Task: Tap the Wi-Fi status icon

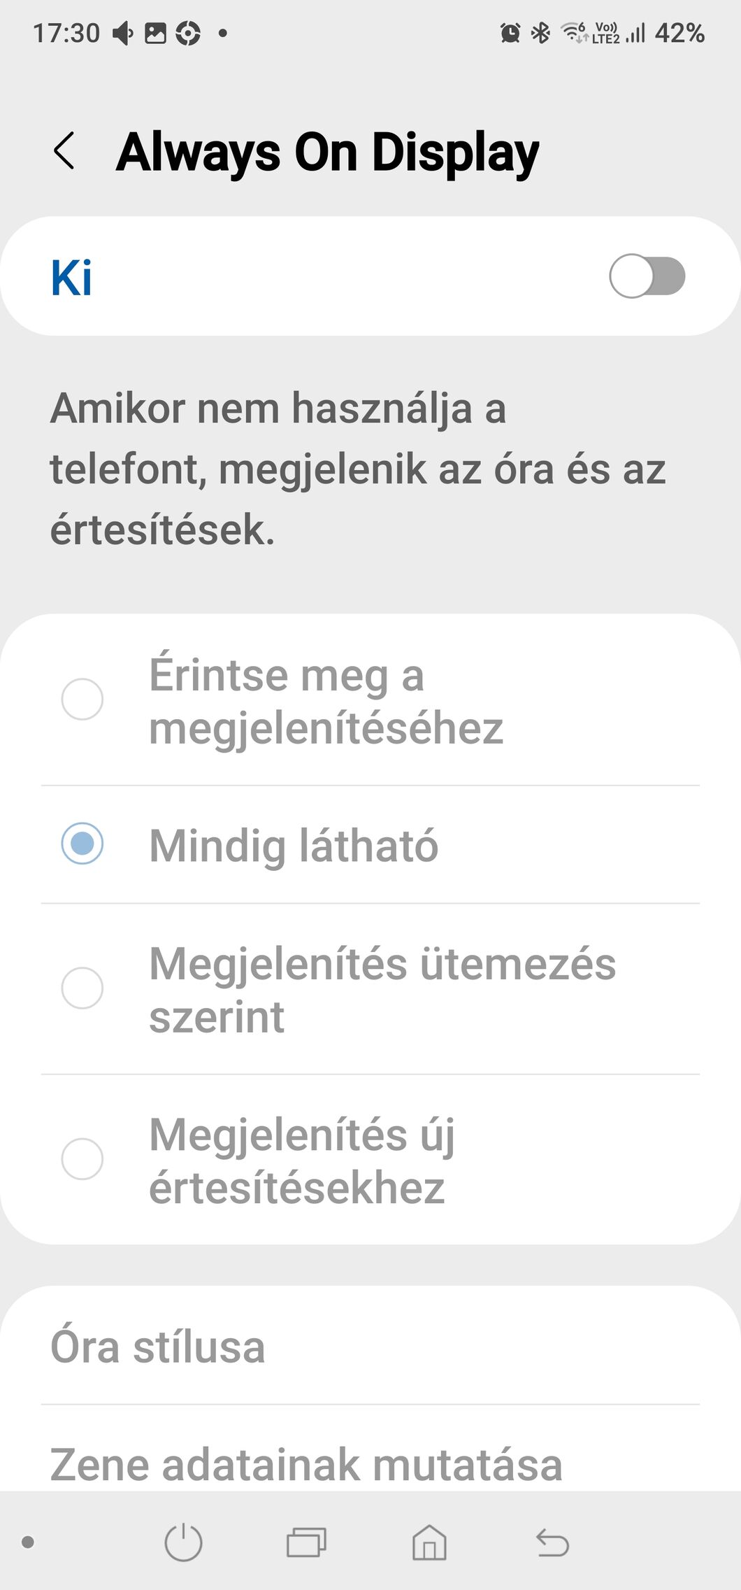Action: point(575,33)
